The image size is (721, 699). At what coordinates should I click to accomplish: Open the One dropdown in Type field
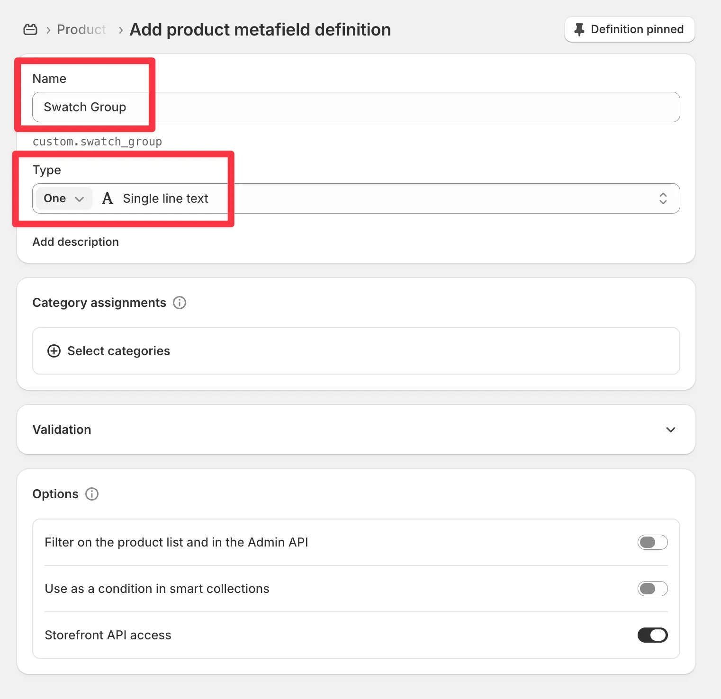click(x=64, y=198)
